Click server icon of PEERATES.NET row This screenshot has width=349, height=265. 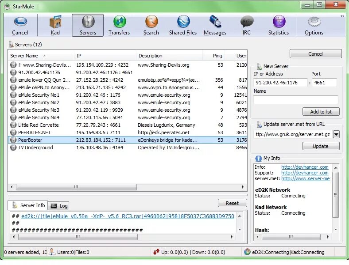pyautogui.click(x=13, y=132)
